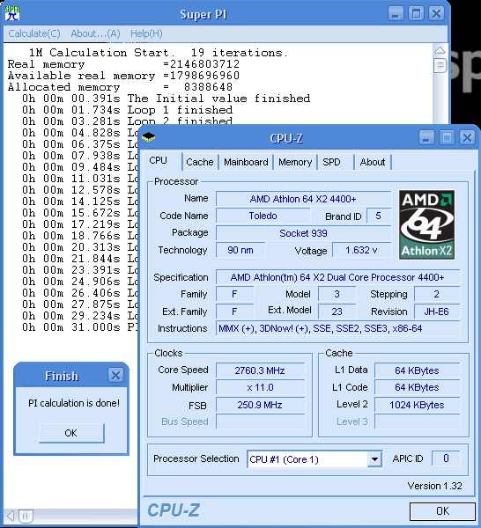Click the Stepping value 2
Image resolution: width=481 pixels, height=528 pixels.
[436, 294]
